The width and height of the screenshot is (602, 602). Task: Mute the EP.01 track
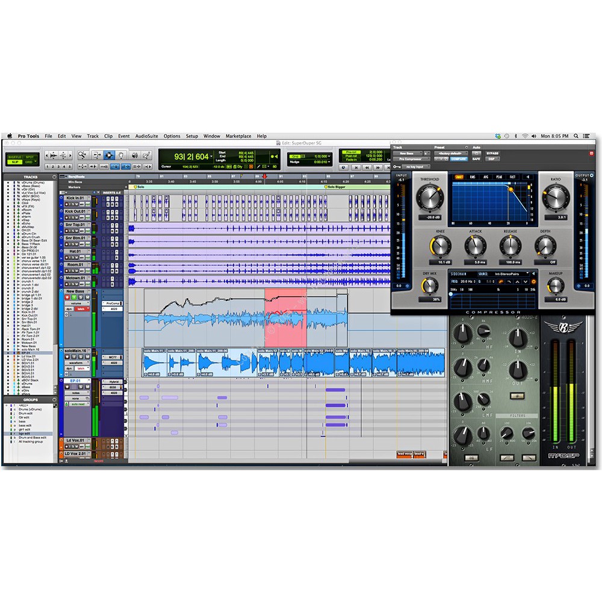(x=87, y=386)
